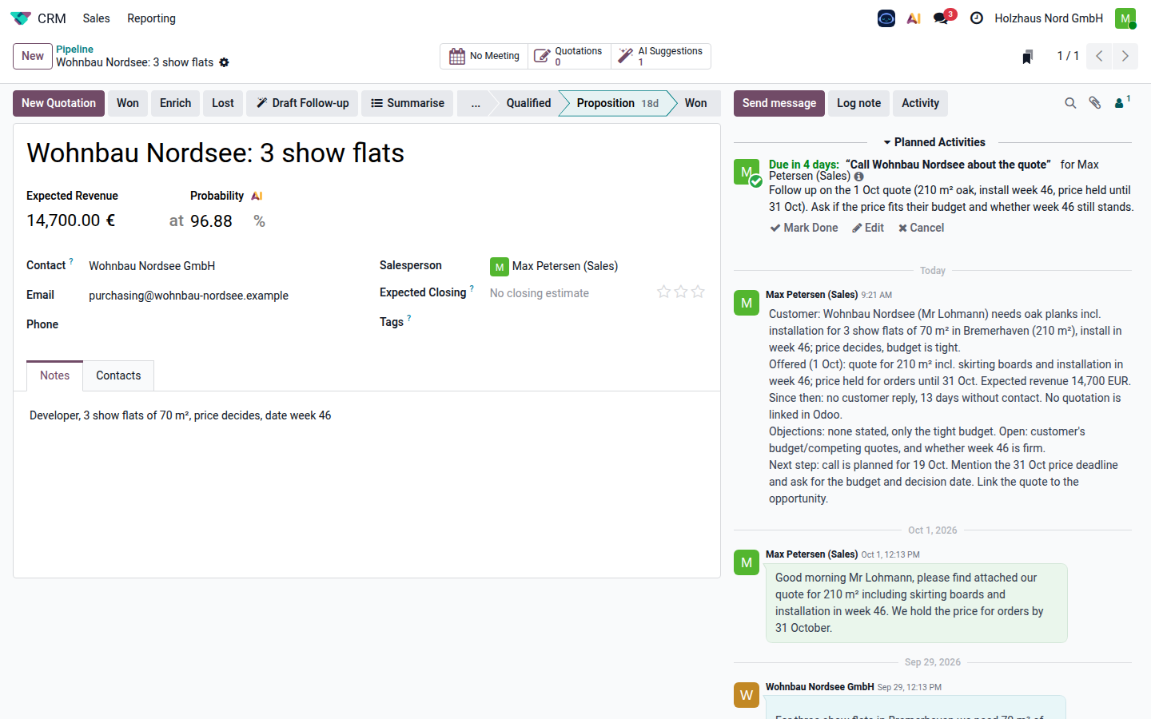Attach files using the paperclip icon

pos(1095,103)
